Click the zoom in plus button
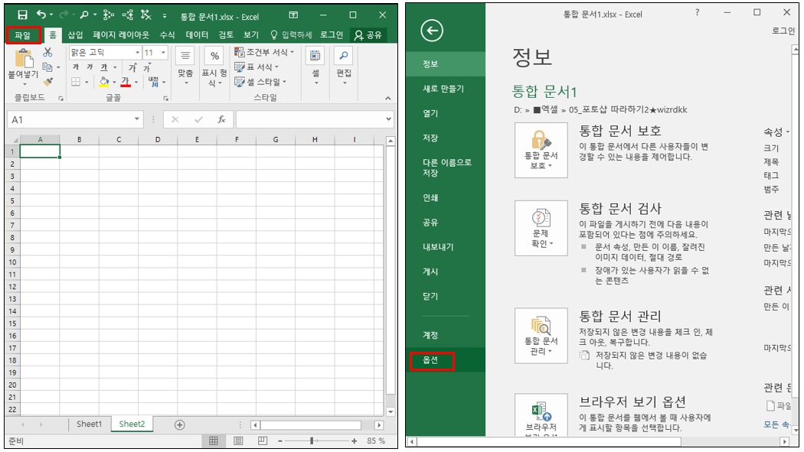 pos(354,441)
